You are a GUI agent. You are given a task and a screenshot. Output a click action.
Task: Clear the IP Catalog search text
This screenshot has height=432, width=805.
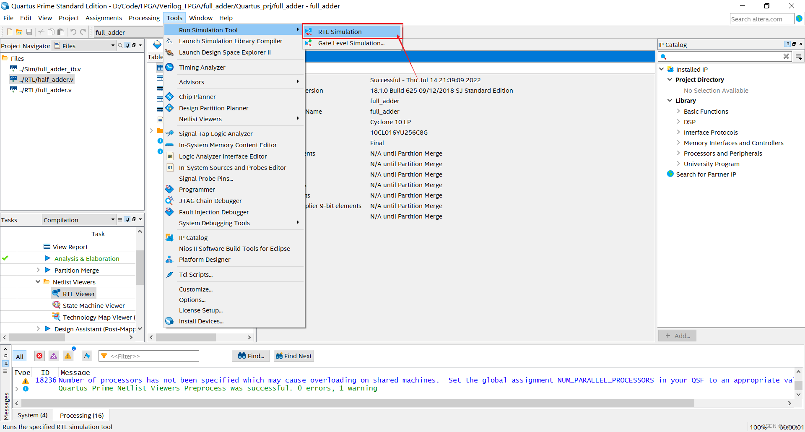[786, 56]
